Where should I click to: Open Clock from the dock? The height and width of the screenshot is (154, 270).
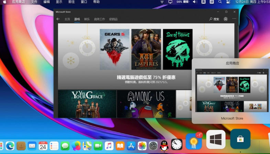pyautogui.click(x=177, y=144)
